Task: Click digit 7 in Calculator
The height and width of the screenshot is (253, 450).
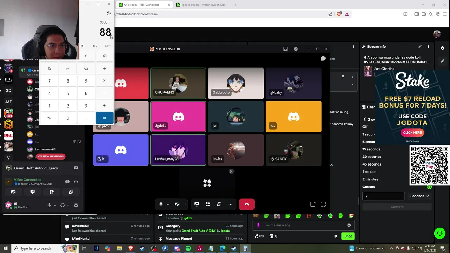Action: [x=49, y=81]
